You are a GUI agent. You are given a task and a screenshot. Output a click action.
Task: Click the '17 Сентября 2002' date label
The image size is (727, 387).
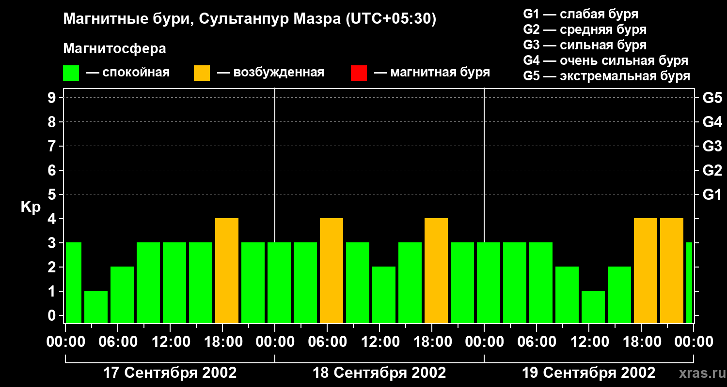170,373
